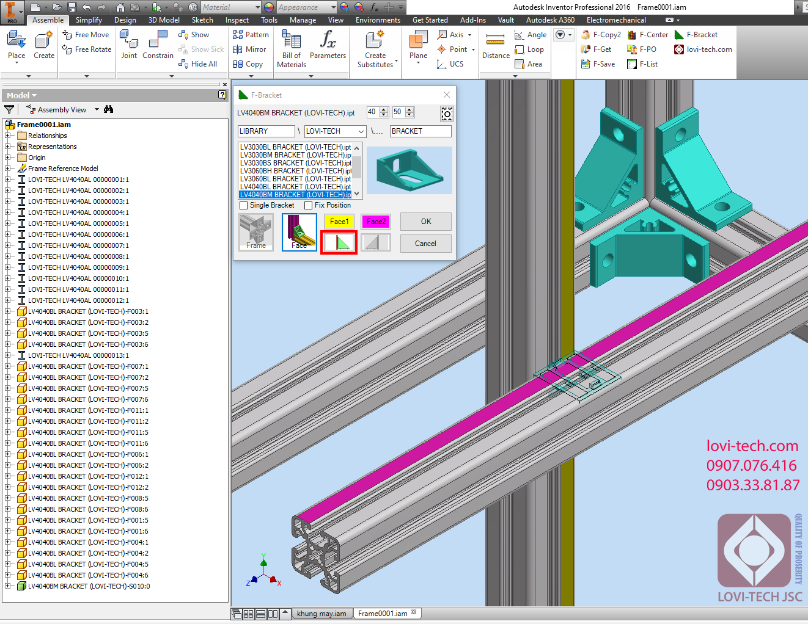This screenshot has width=808, height=624.
Task: Expand the Relationships folder node
Action: (8, 136)
